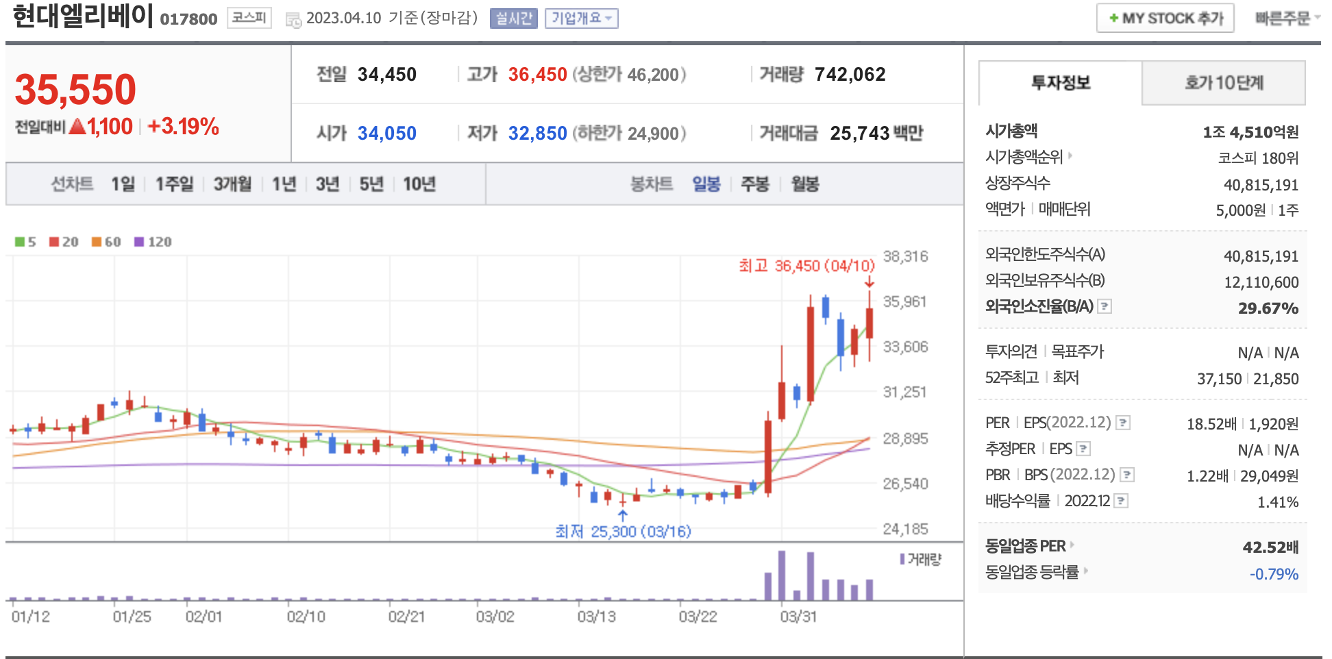Screen dimensions: 1332x659
Task: Click help icon beside PER EPS(2022.12)
Action: click(1122, 423)
